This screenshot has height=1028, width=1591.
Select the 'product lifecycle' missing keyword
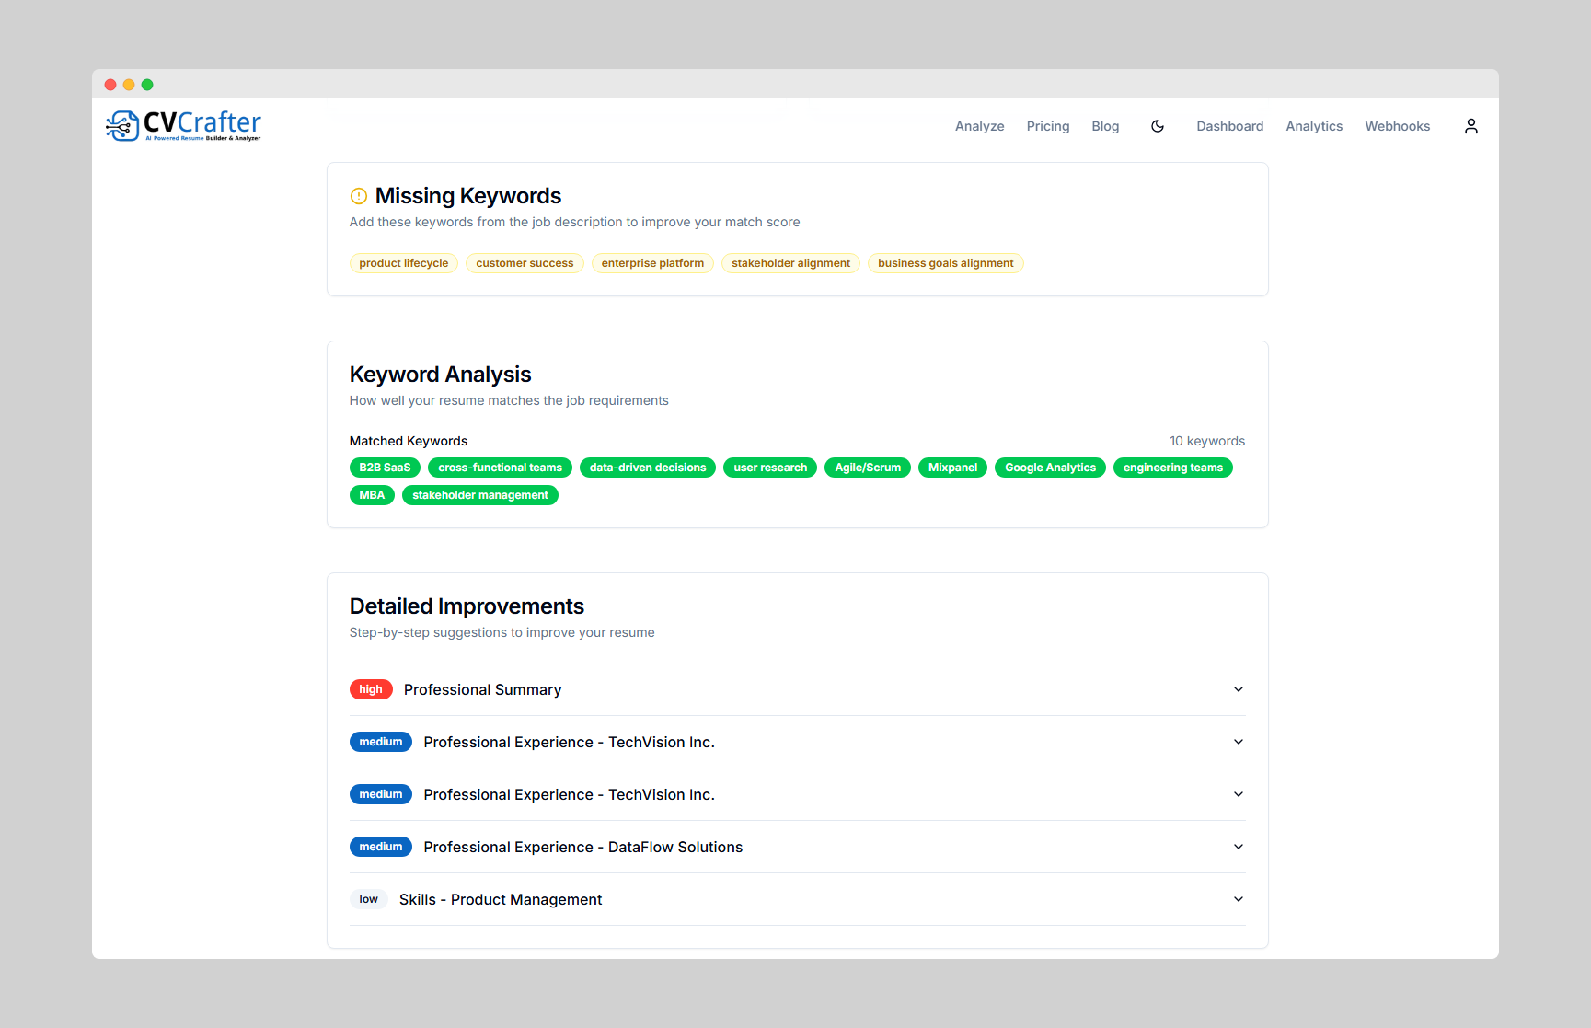point(403,263)
